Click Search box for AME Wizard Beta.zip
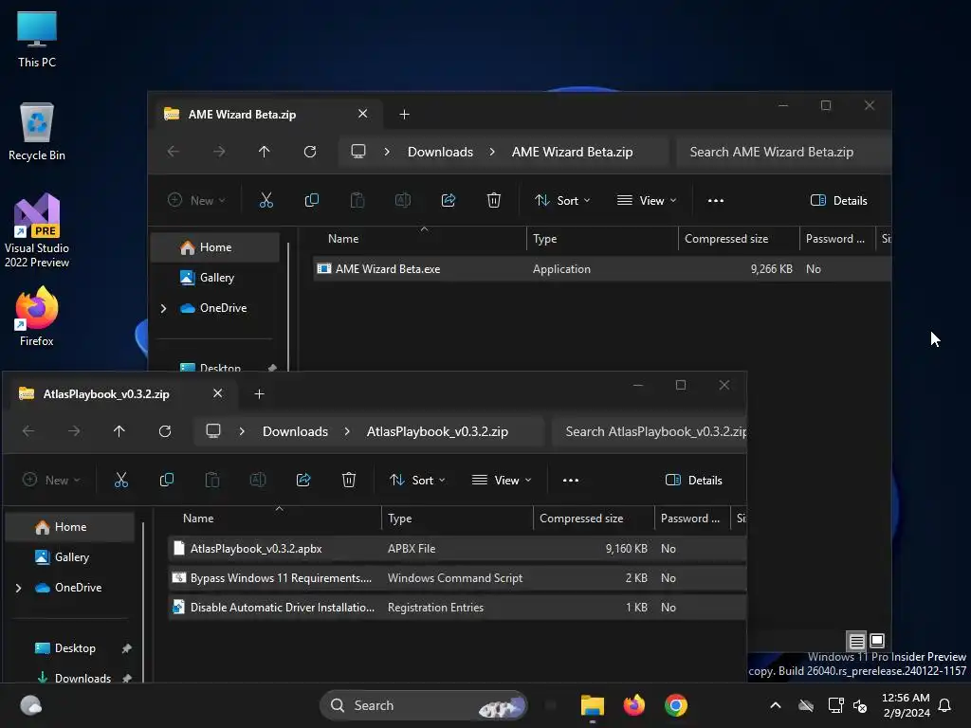This screenshot has height=728, width=971. tap(782, 152)
